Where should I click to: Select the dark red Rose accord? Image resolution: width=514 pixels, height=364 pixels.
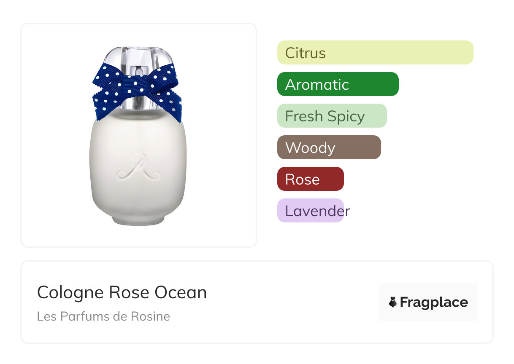click(310, 179)
